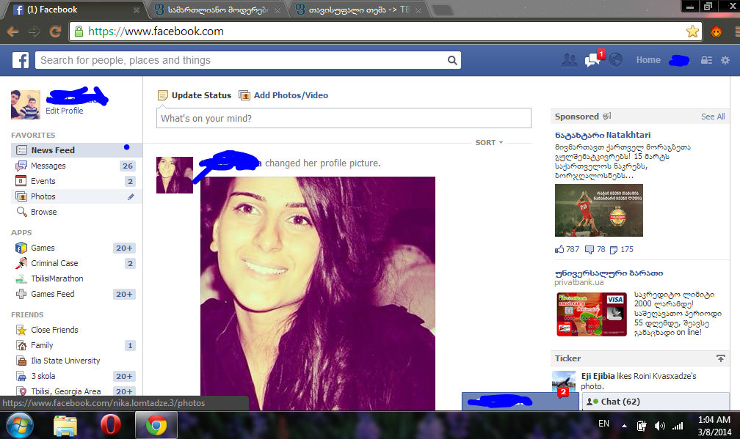
Task: Open the messages icon with red badge
Action: pyautogui.click(x=592, y=60)
